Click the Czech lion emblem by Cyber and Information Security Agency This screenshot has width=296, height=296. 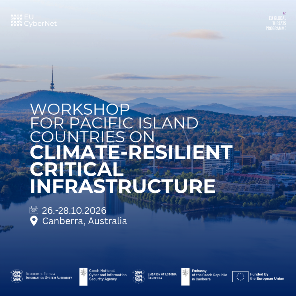coord(83,277)
